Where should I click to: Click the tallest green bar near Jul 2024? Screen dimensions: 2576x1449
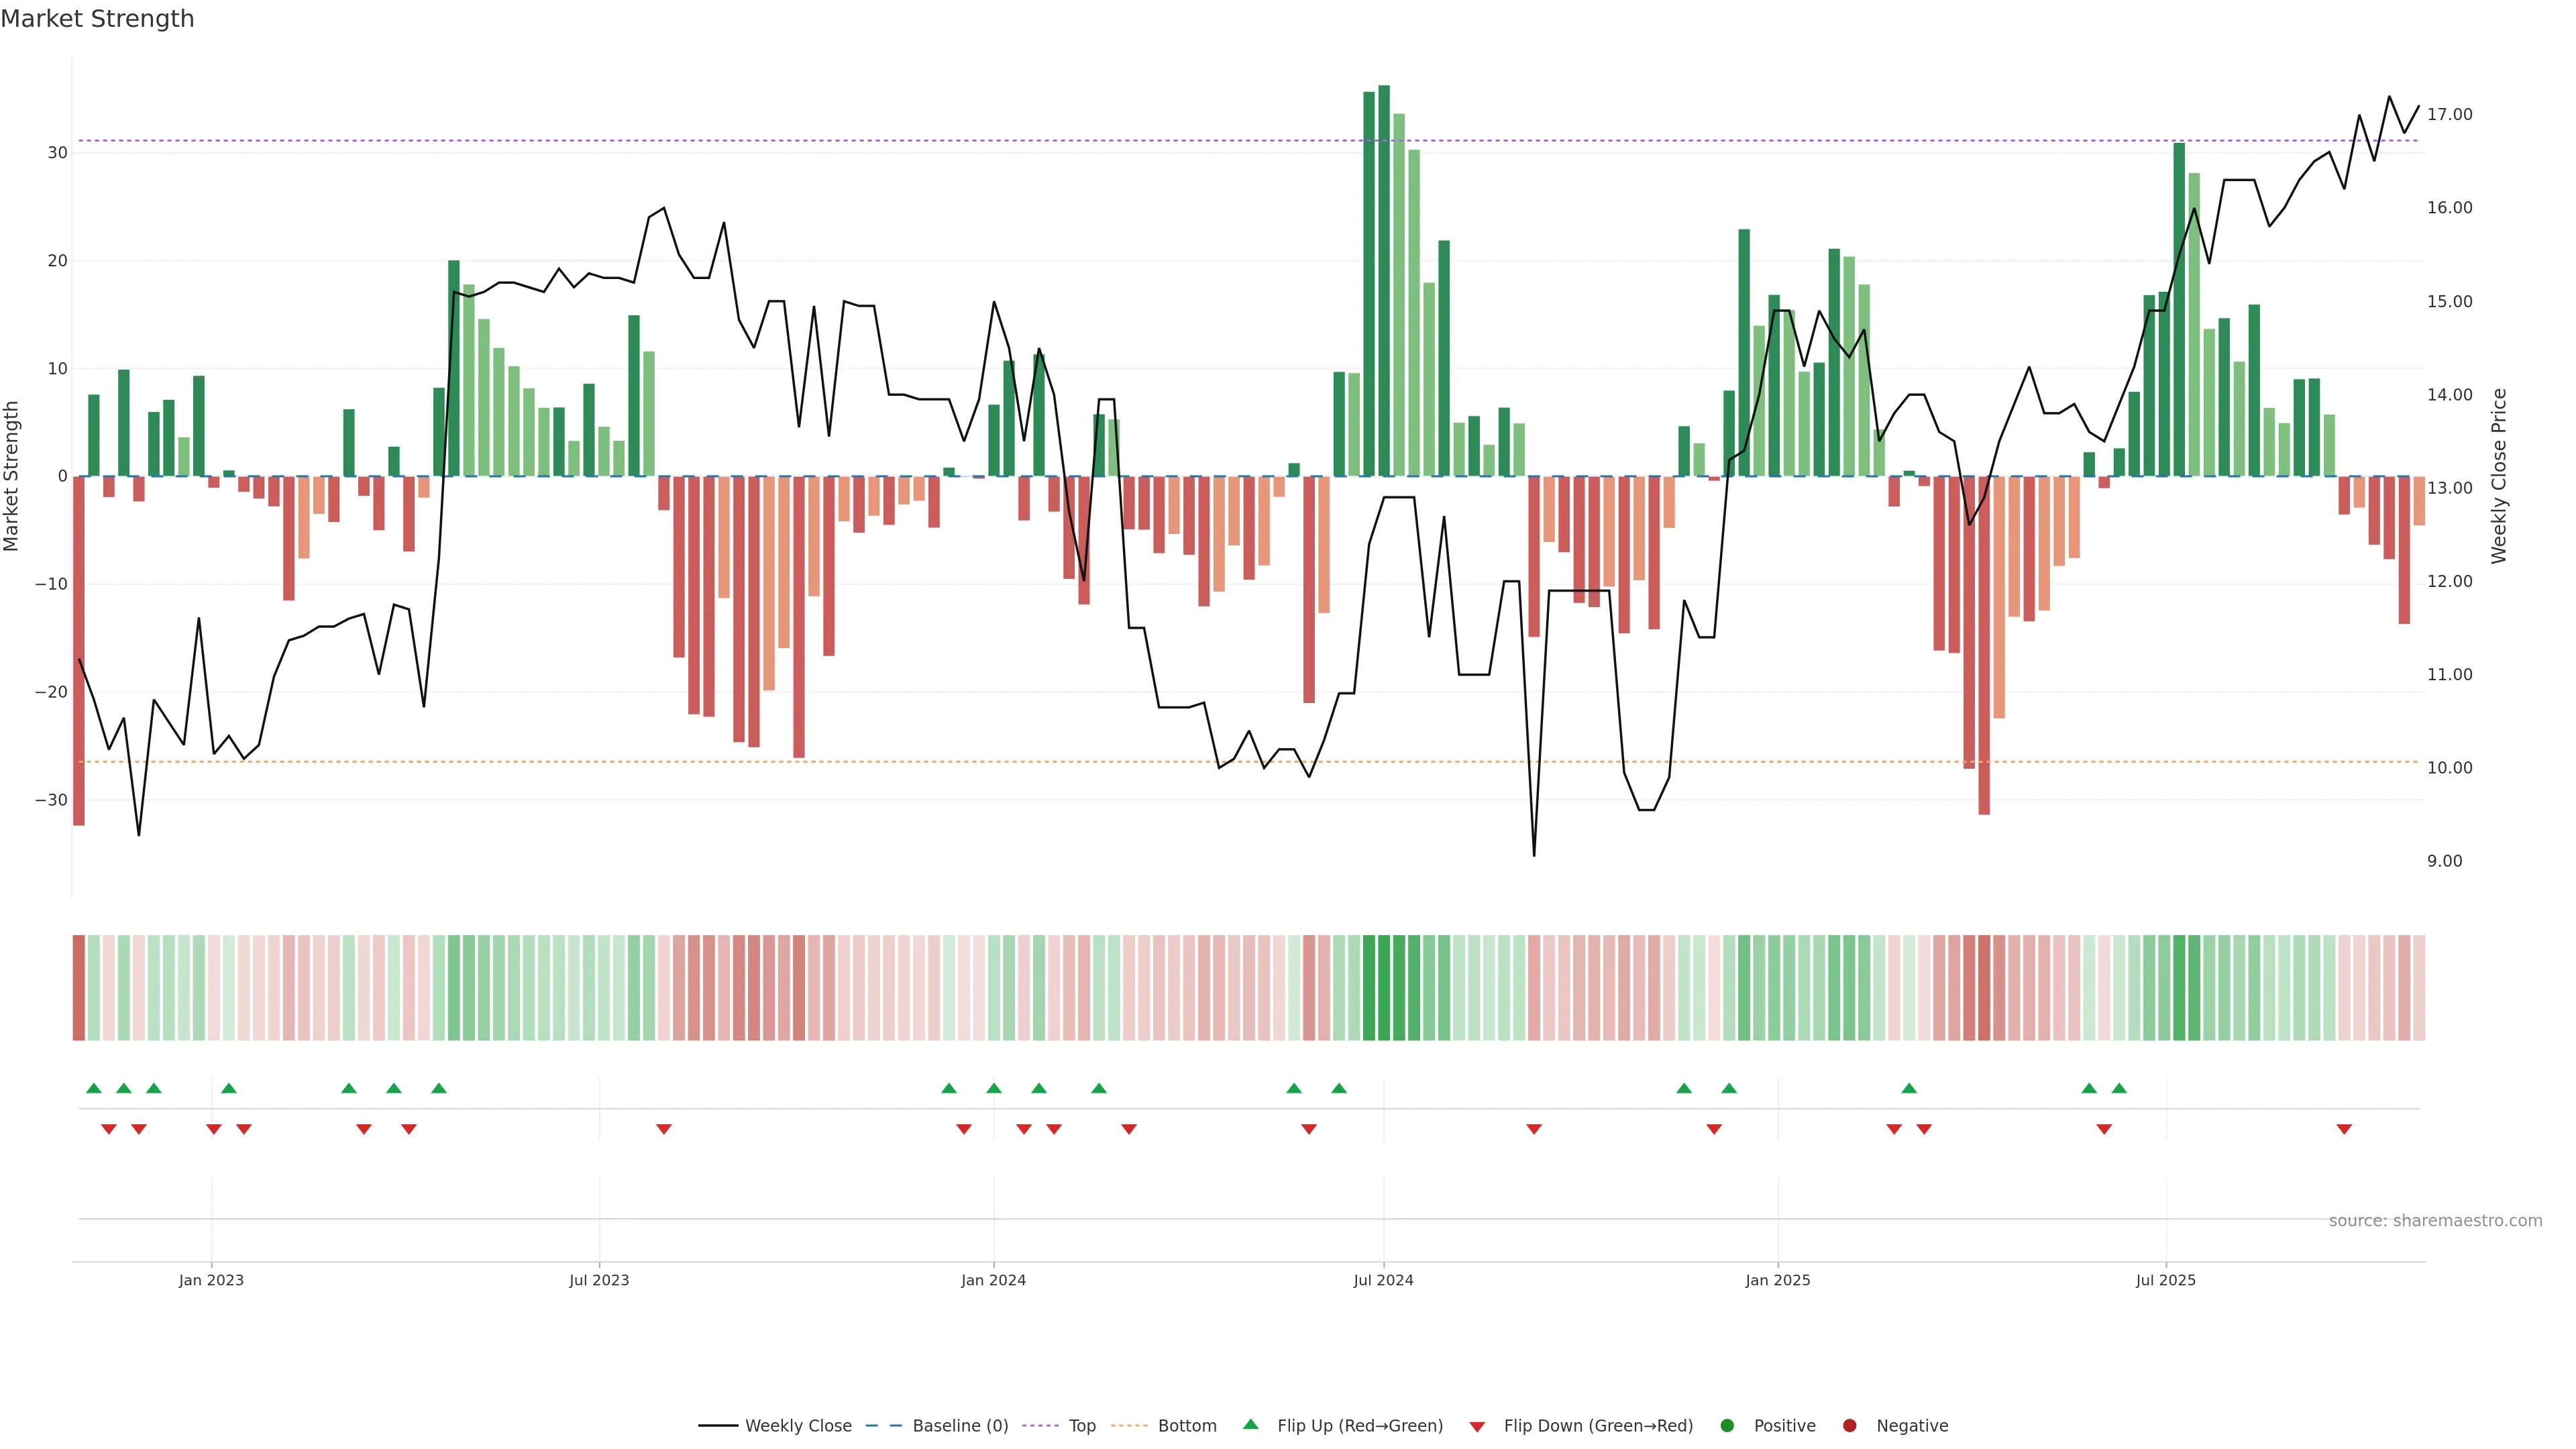pyautogui.click(x=1384, y=280)
